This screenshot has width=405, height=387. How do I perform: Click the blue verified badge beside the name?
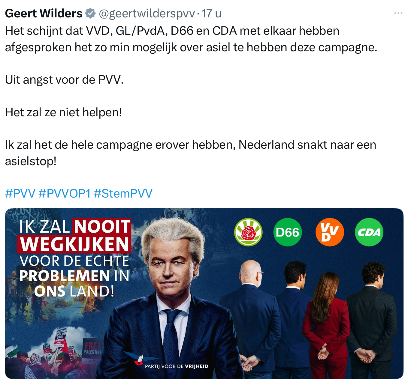[90, 13]
